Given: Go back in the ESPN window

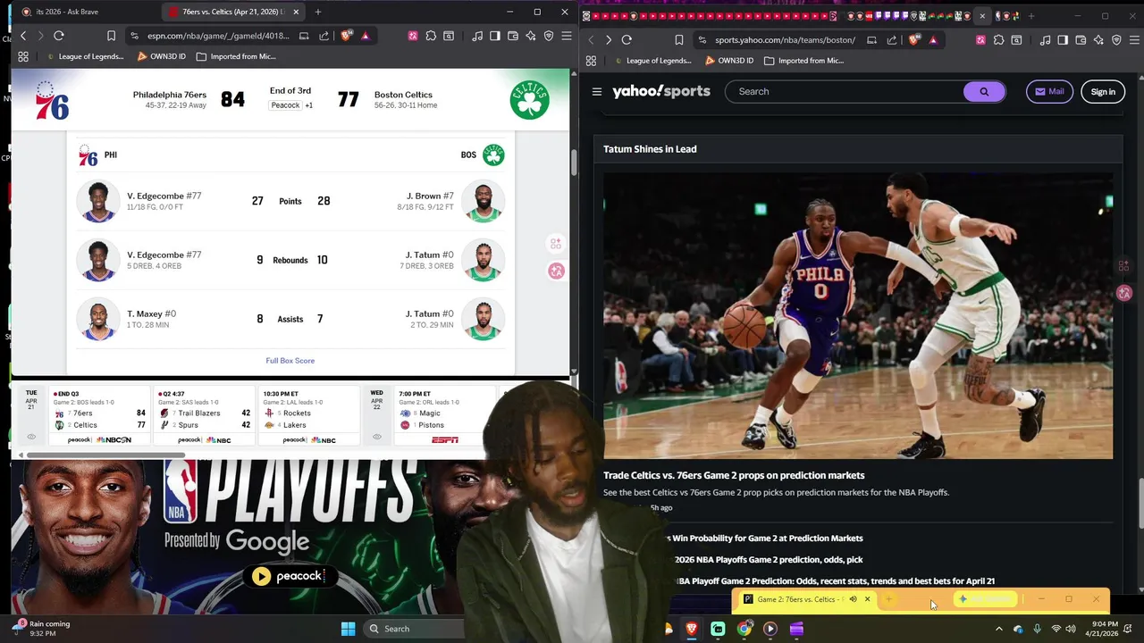Looking at the screenshot, I should (23, 36).
